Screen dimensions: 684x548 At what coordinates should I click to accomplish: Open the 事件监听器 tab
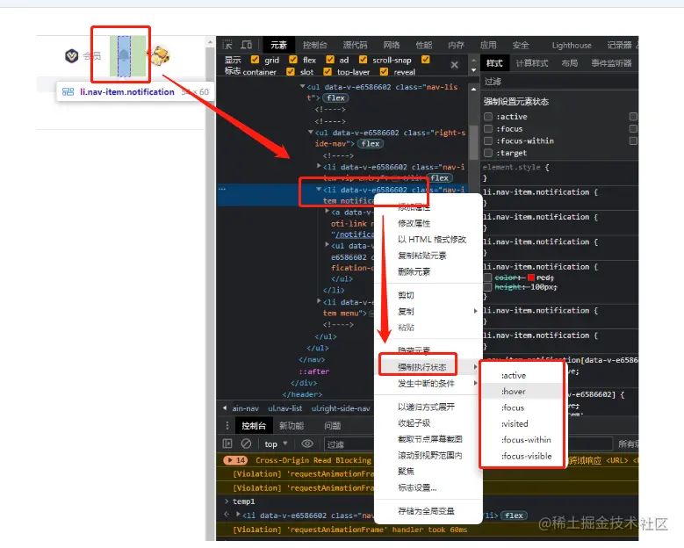611,63
